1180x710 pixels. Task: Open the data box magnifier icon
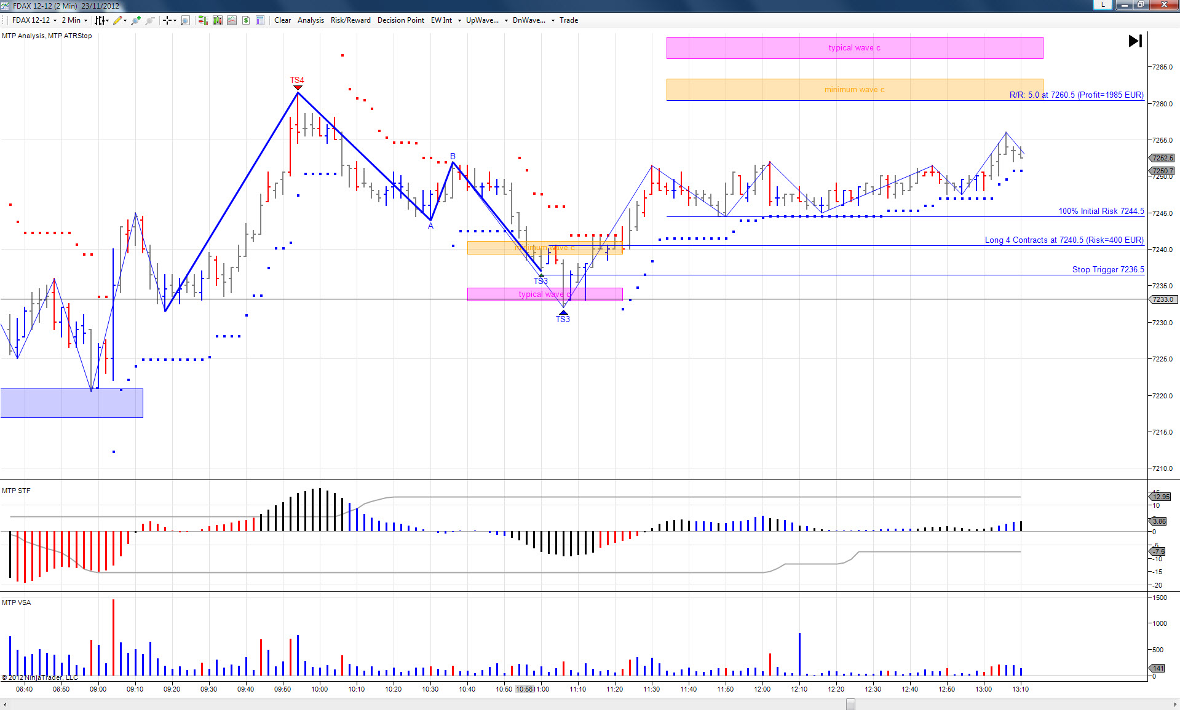185,20
